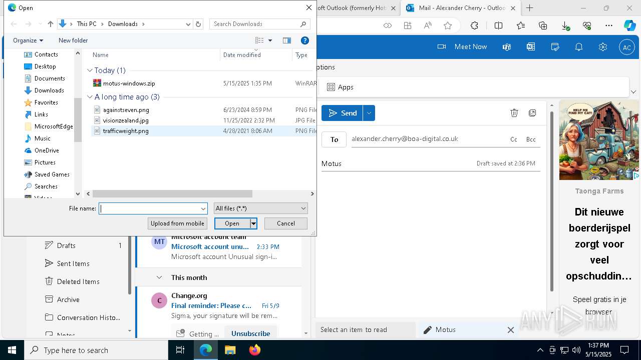Screen dimensions: 641x360
Task: Add Cc recipients
Action: click(513, 139)
